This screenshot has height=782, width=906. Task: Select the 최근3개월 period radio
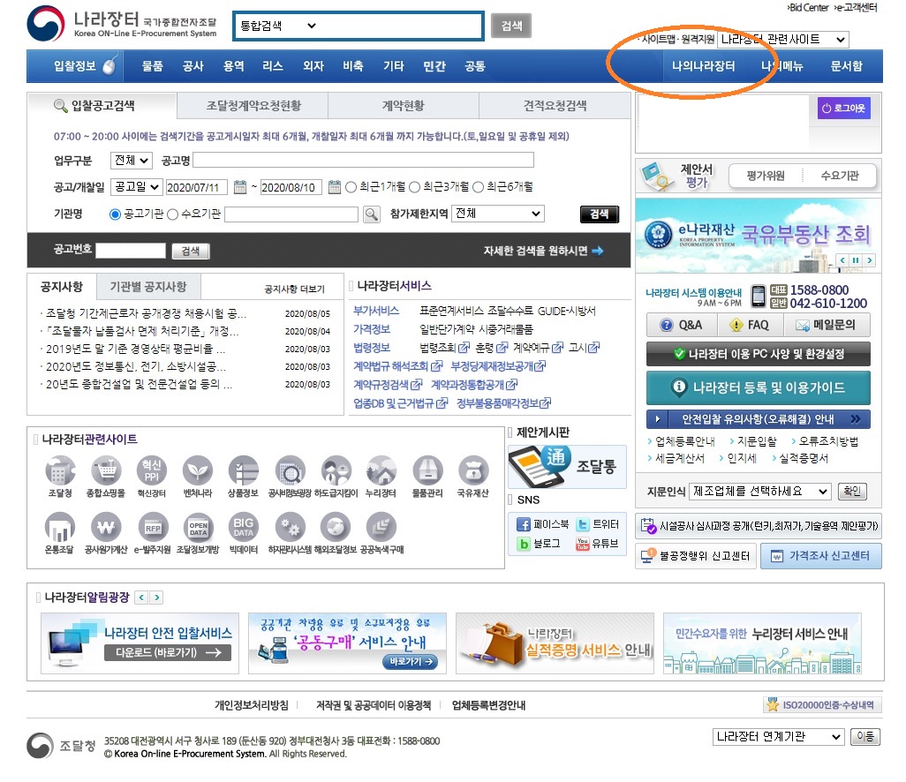pos(414,187)
